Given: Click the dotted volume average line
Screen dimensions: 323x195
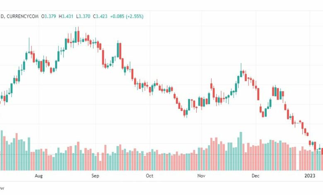Looking at the screenshot, I should (161, 155).
